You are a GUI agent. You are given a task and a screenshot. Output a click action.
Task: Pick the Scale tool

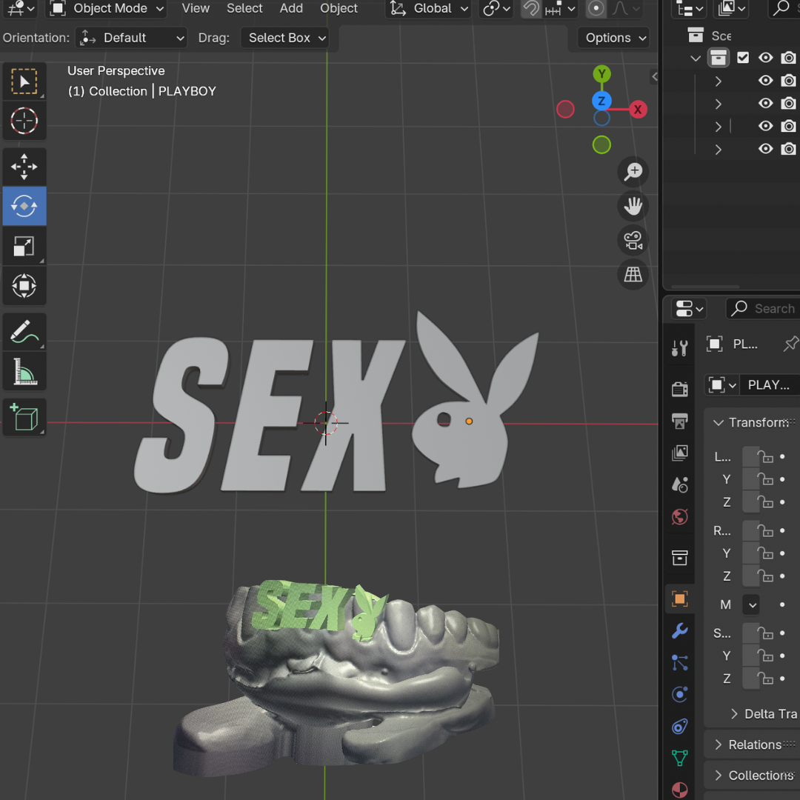pyautogui.click(x=24, y=246)
